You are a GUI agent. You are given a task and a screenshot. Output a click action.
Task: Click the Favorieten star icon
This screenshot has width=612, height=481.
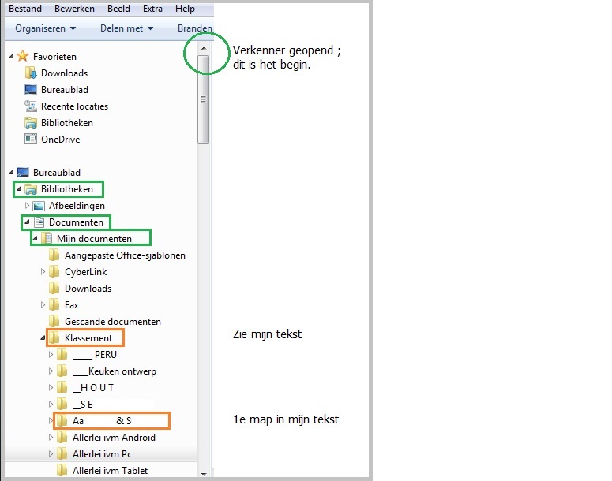tap(23, 57)
